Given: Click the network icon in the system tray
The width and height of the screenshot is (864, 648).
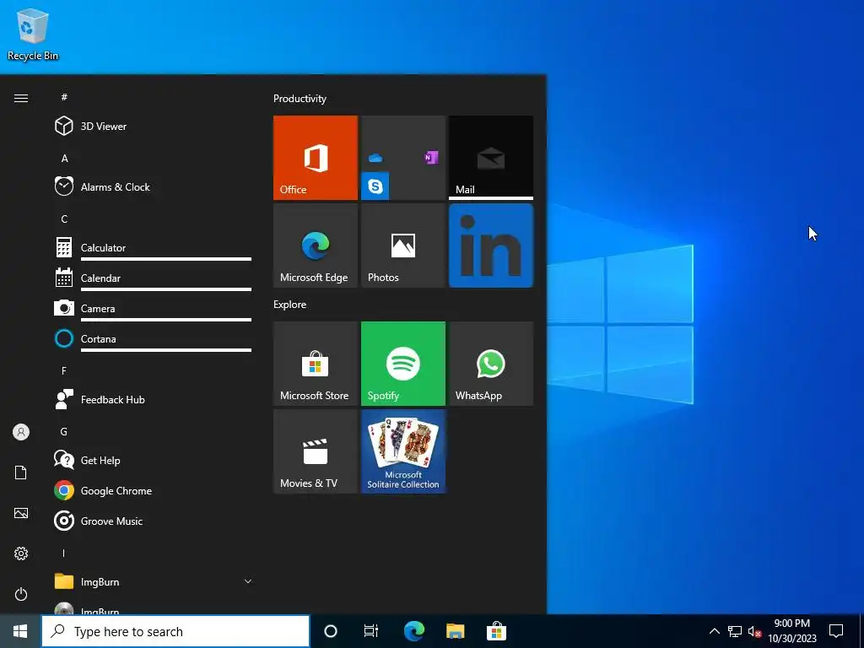Looking at the screenshot, I should tap(735, 631).
